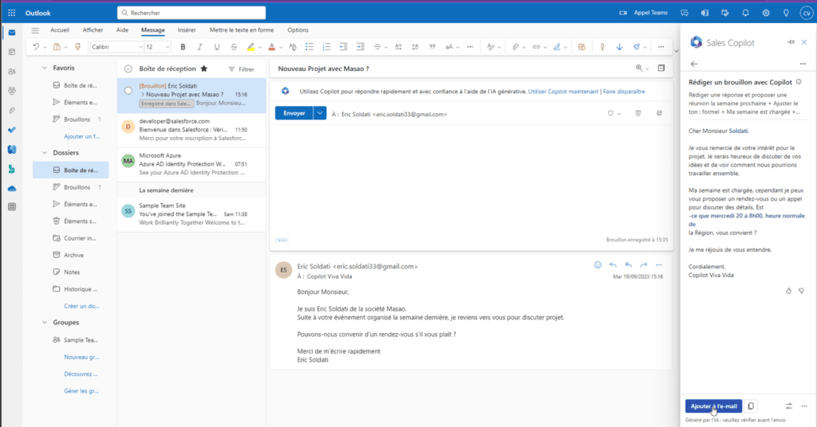Open notifications bell icon

tap(746, 13)
